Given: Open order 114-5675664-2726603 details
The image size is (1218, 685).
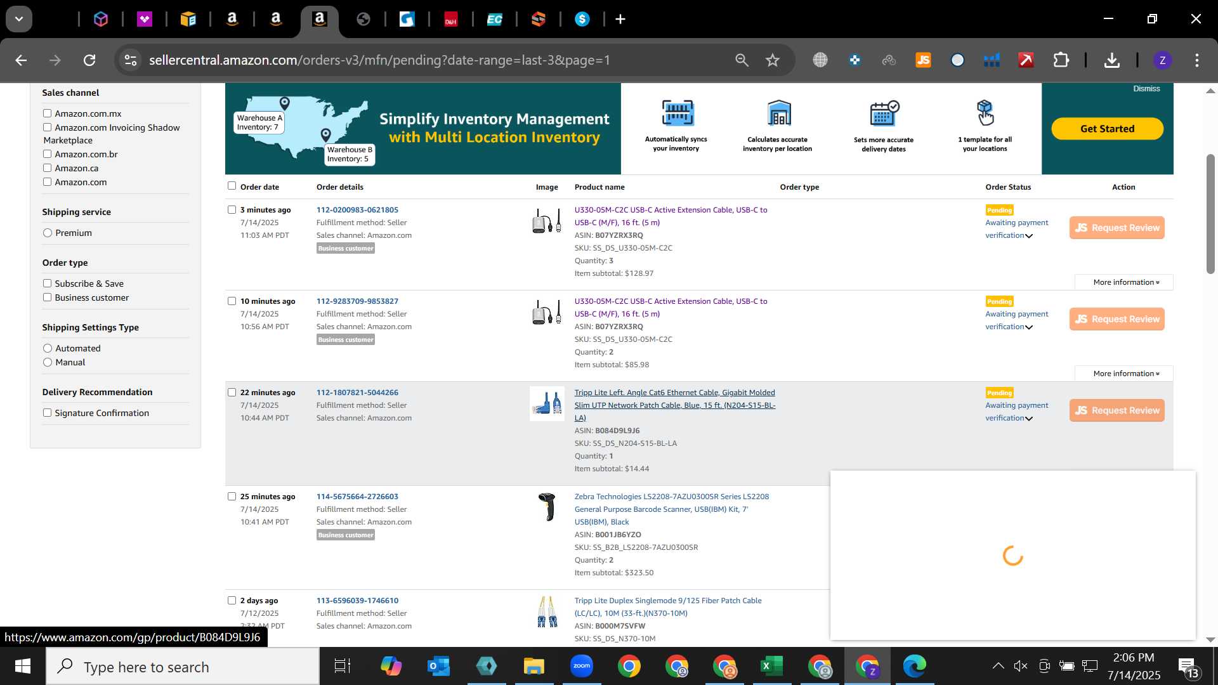Looking at the screenshot, I should point(357,497).
